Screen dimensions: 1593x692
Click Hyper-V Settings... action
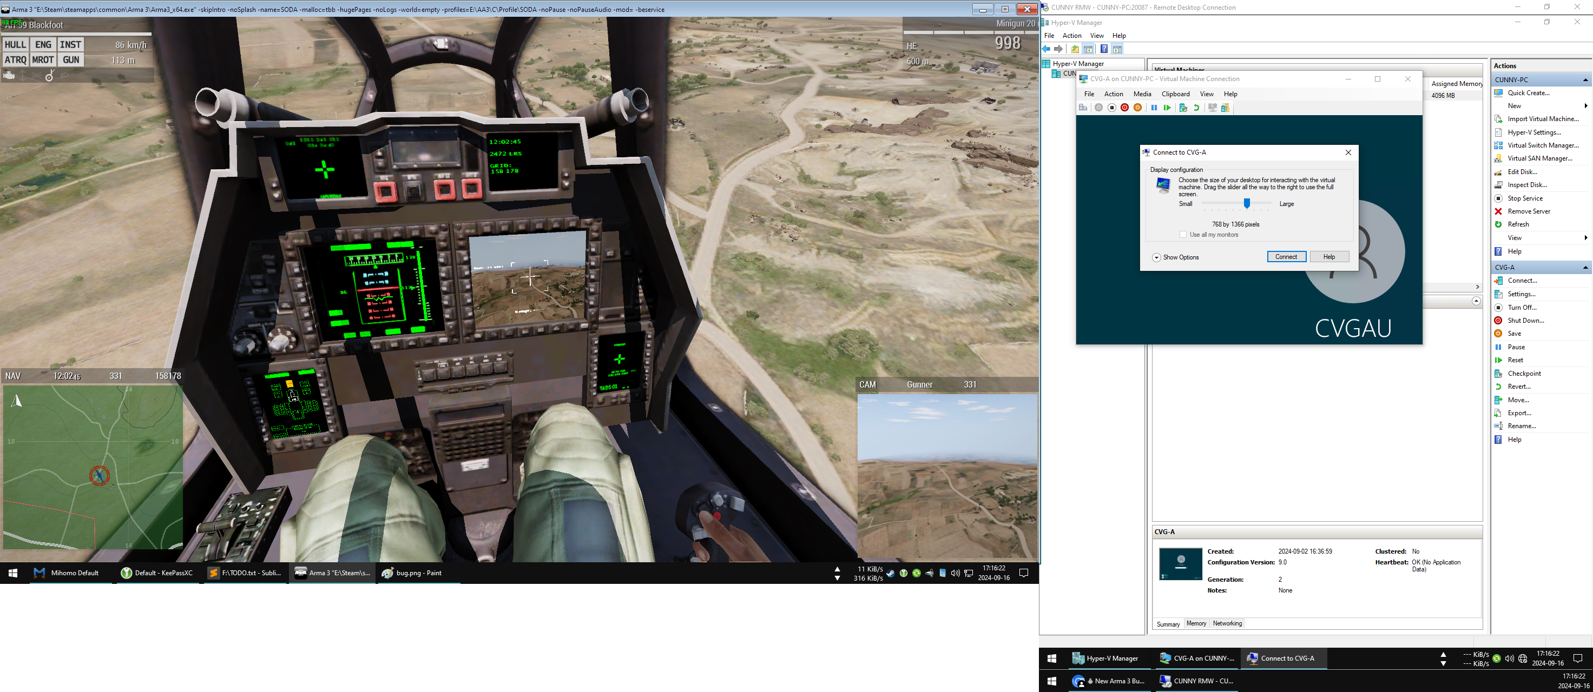click(1534, 132)
